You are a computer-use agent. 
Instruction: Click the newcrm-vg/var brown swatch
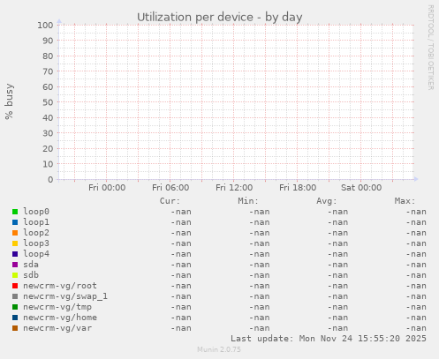pyautogui.click(x=15, y=328)
